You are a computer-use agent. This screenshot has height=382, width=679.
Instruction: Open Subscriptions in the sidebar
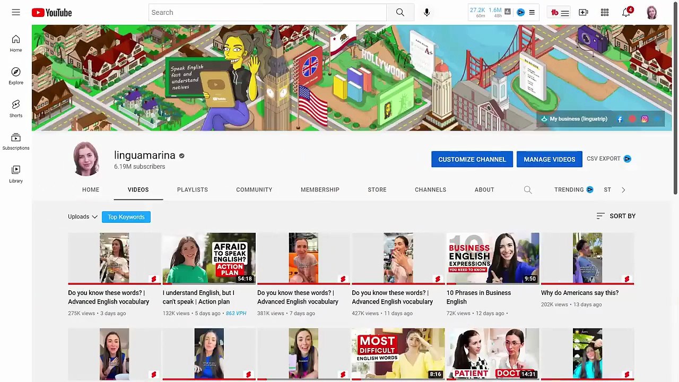click(x=16, y=142)
